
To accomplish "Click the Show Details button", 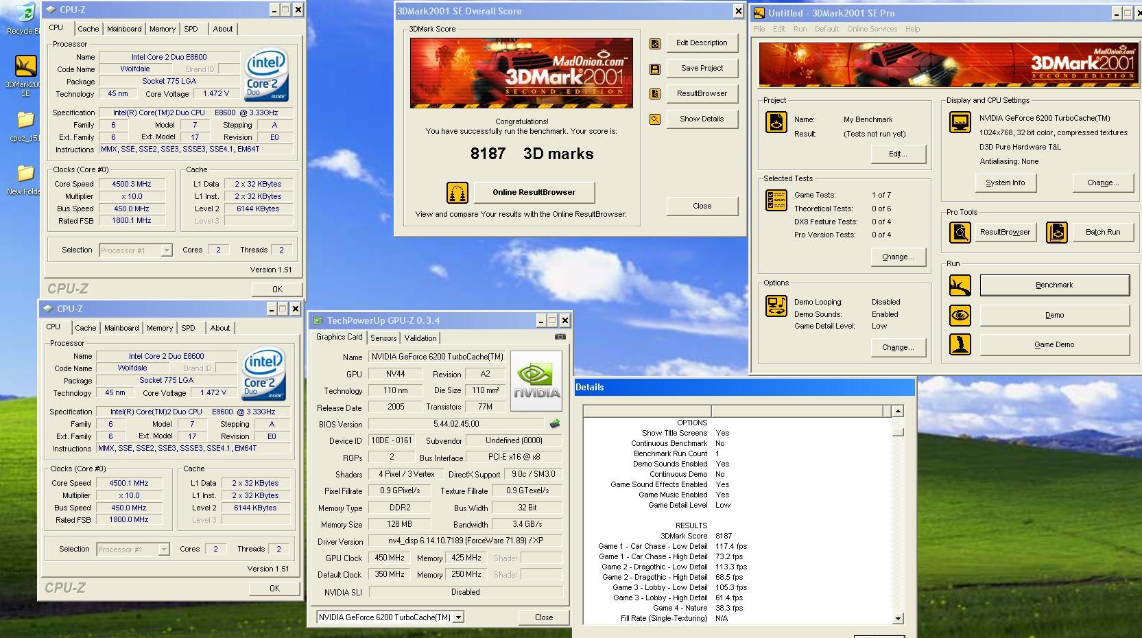I will tap(702, 119).
